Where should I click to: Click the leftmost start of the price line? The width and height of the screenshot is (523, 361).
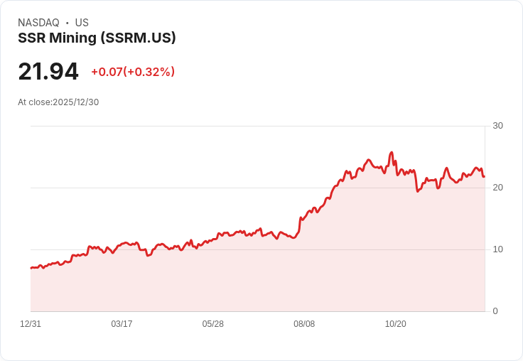pyautogui.click(x=31, y=268)
